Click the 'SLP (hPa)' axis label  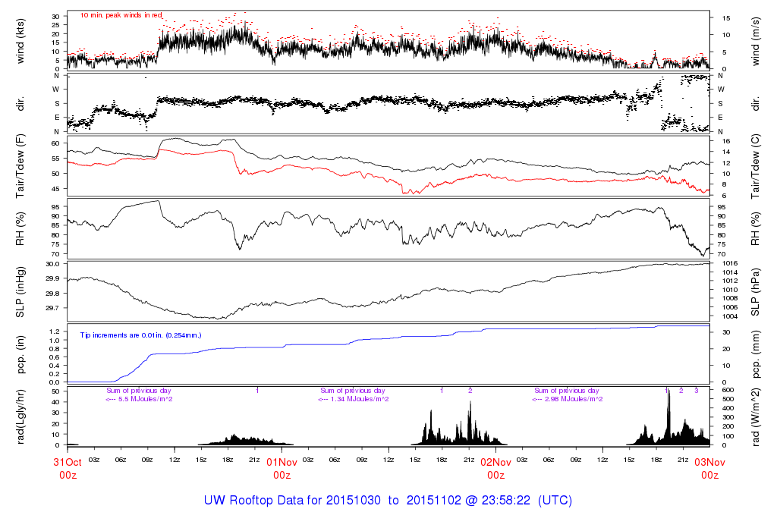point(755,292)
